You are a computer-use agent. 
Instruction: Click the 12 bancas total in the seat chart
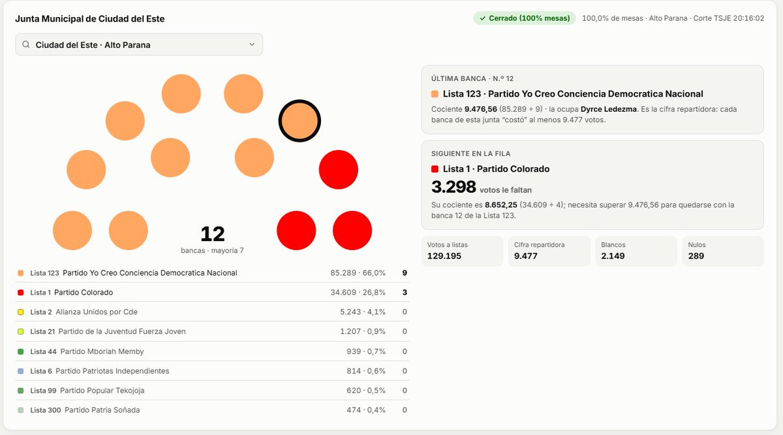(213, 234)
